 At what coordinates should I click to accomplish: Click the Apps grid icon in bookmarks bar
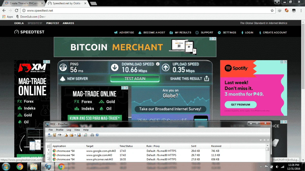coord(4,17)
